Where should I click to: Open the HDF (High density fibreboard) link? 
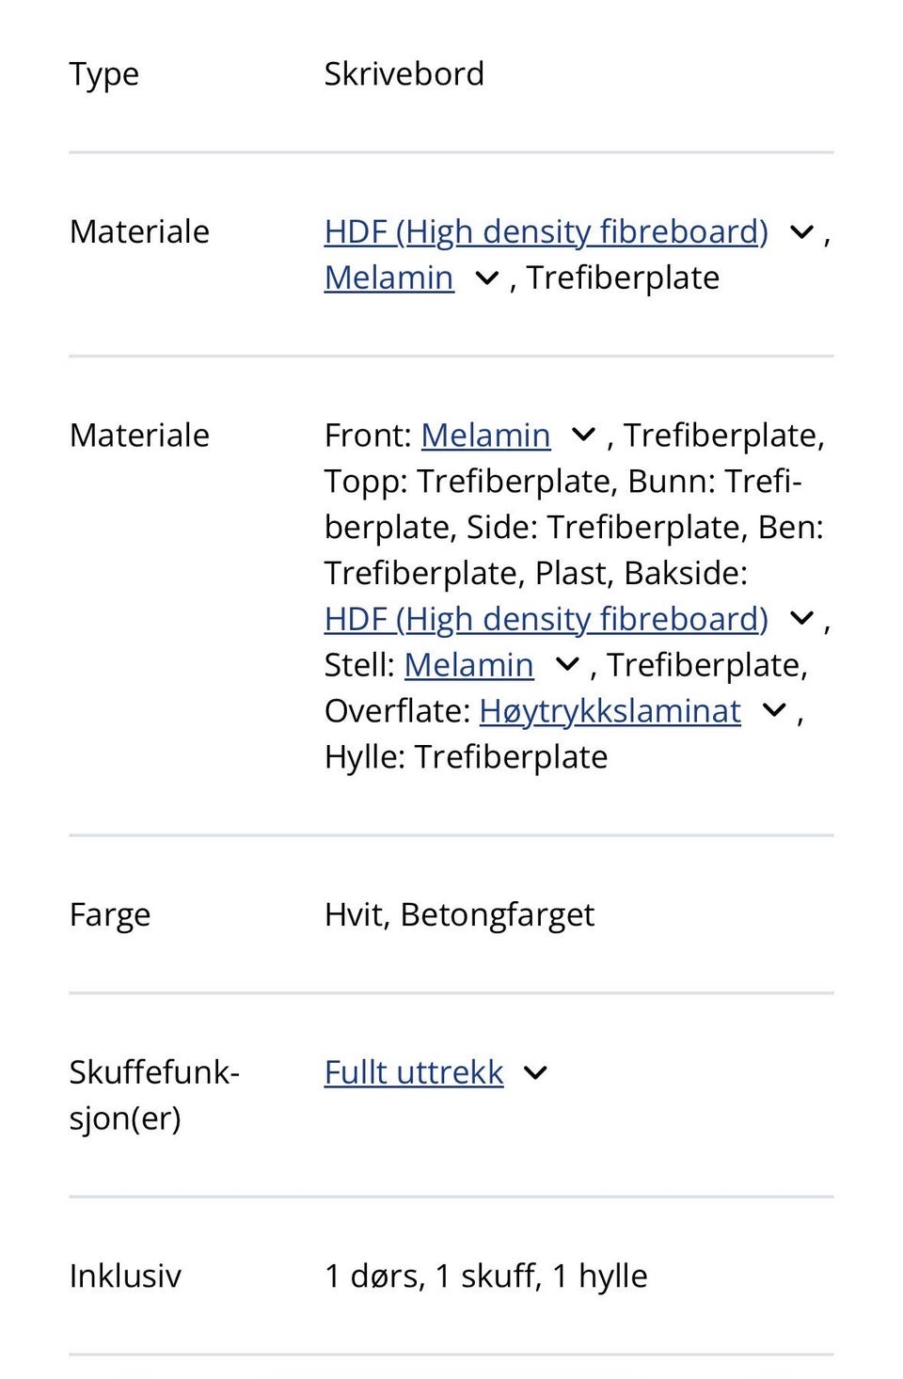point(546,230)
